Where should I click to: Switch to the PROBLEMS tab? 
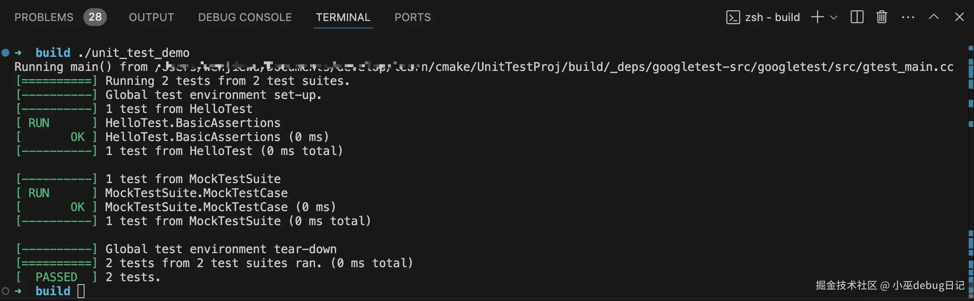point(44,17)
